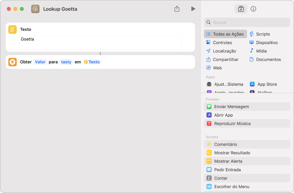This screenshot has width=294, height=193.
Task: Open the action library panel icon
Action: click(241, 9)
